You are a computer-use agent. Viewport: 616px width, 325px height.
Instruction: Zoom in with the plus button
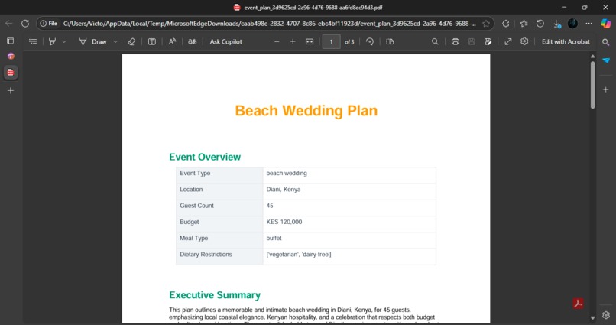(293, 41)
